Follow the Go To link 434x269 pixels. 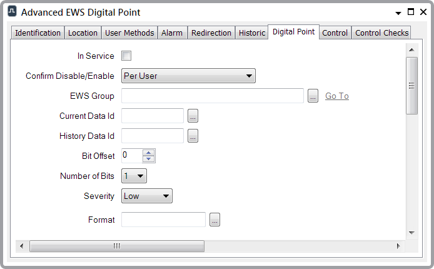coord(337,96)
